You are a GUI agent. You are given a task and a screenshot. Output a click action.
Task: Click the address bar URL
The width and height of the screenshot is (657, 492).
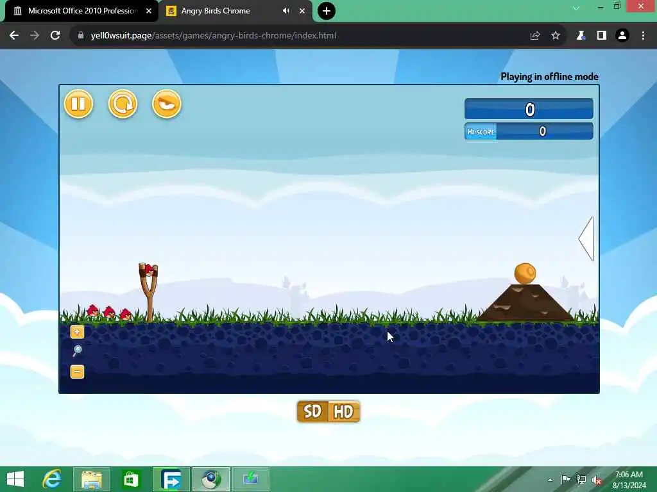tap(213, 36)
